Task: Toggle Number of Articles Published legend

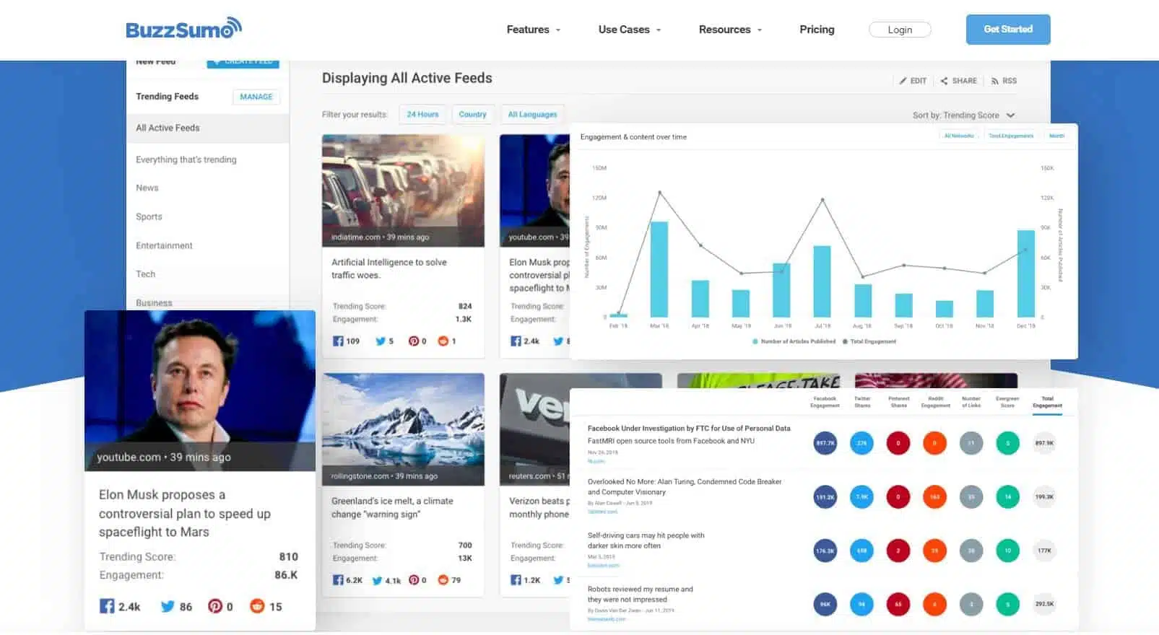Action: pos(794,341)
